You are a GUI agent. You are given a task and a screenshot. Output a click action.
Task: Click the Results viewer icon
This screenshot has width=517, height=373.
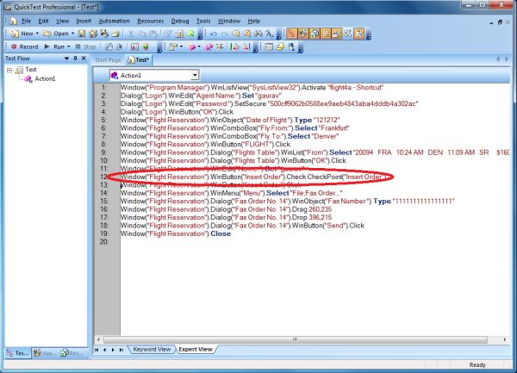click(134, 47)
